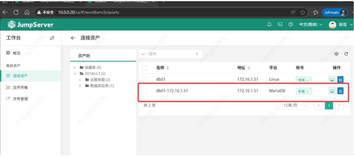Go back with the arrow beside 连接资产 title
This screenshot has height=157, width=354.
point(73,38)
